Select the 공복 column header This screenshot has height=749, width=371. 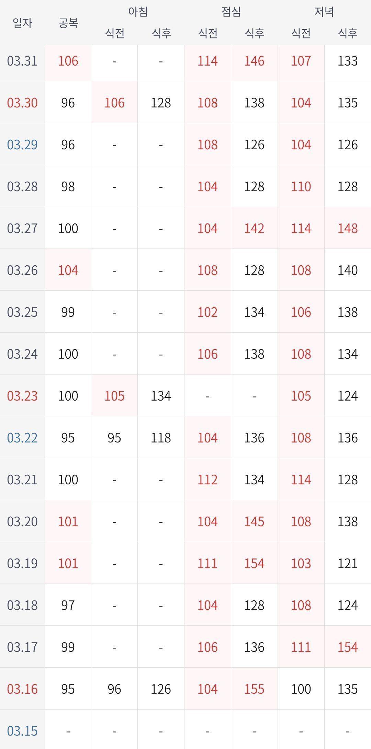coord(68,23)
